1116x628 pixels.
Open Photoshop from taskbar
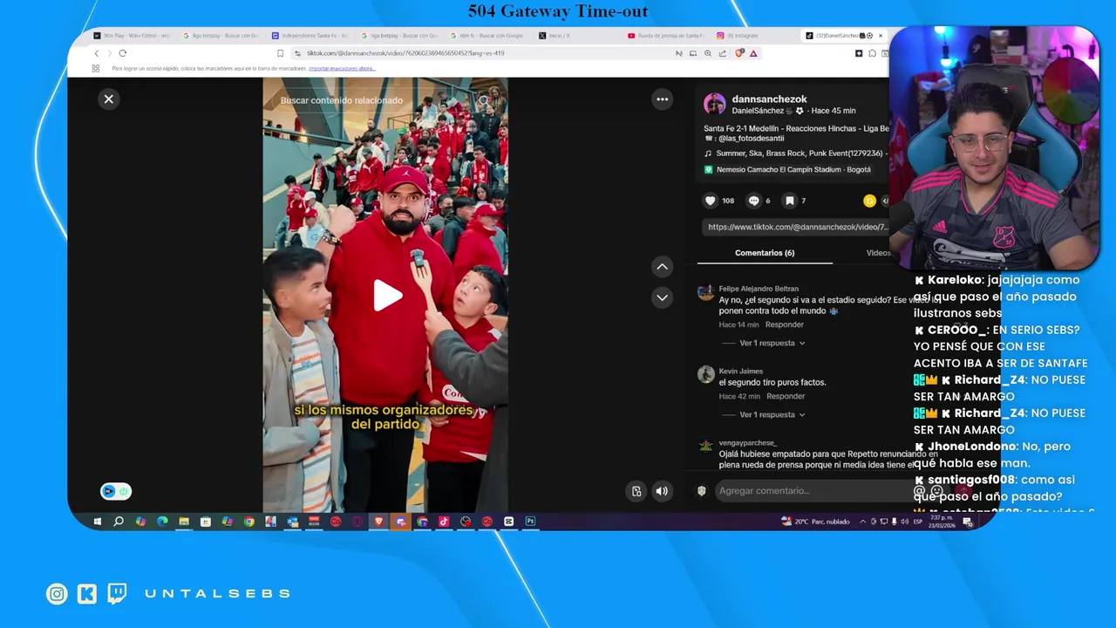(530, 522)
